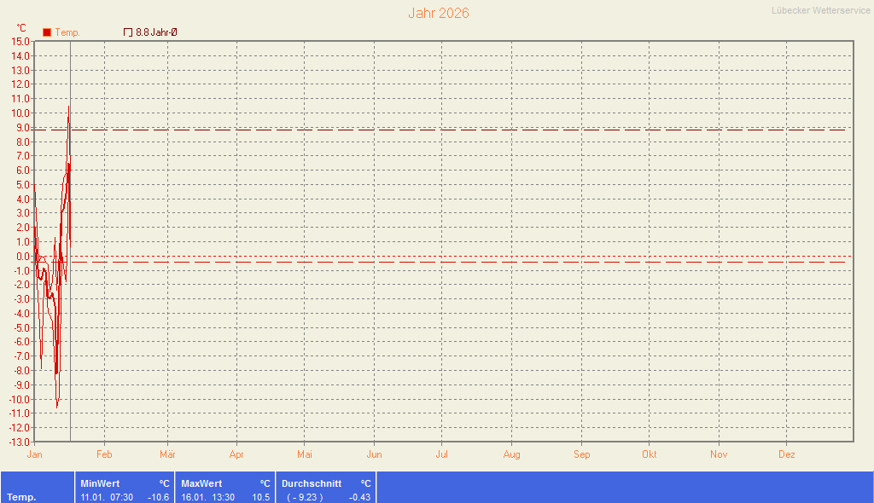This screenshot has width=874, height=503.
Task: Click the minimum value -10.6 cell
Action: point(158,497)
